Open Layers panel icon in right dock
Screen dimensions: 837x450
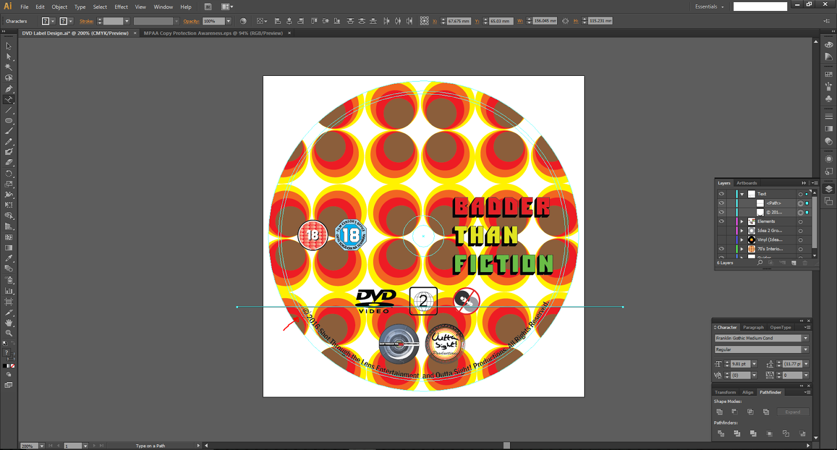point(829,189)
